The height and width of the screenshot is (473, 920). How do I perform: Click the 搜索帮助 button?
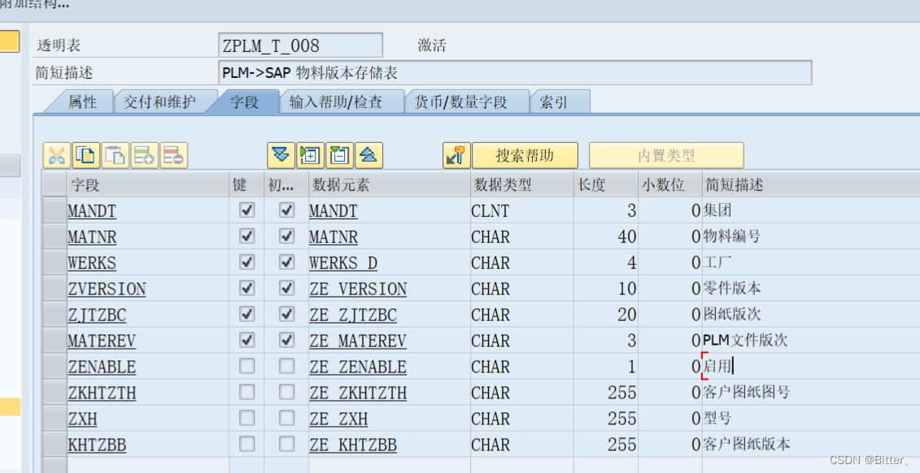tap(525, 154)
